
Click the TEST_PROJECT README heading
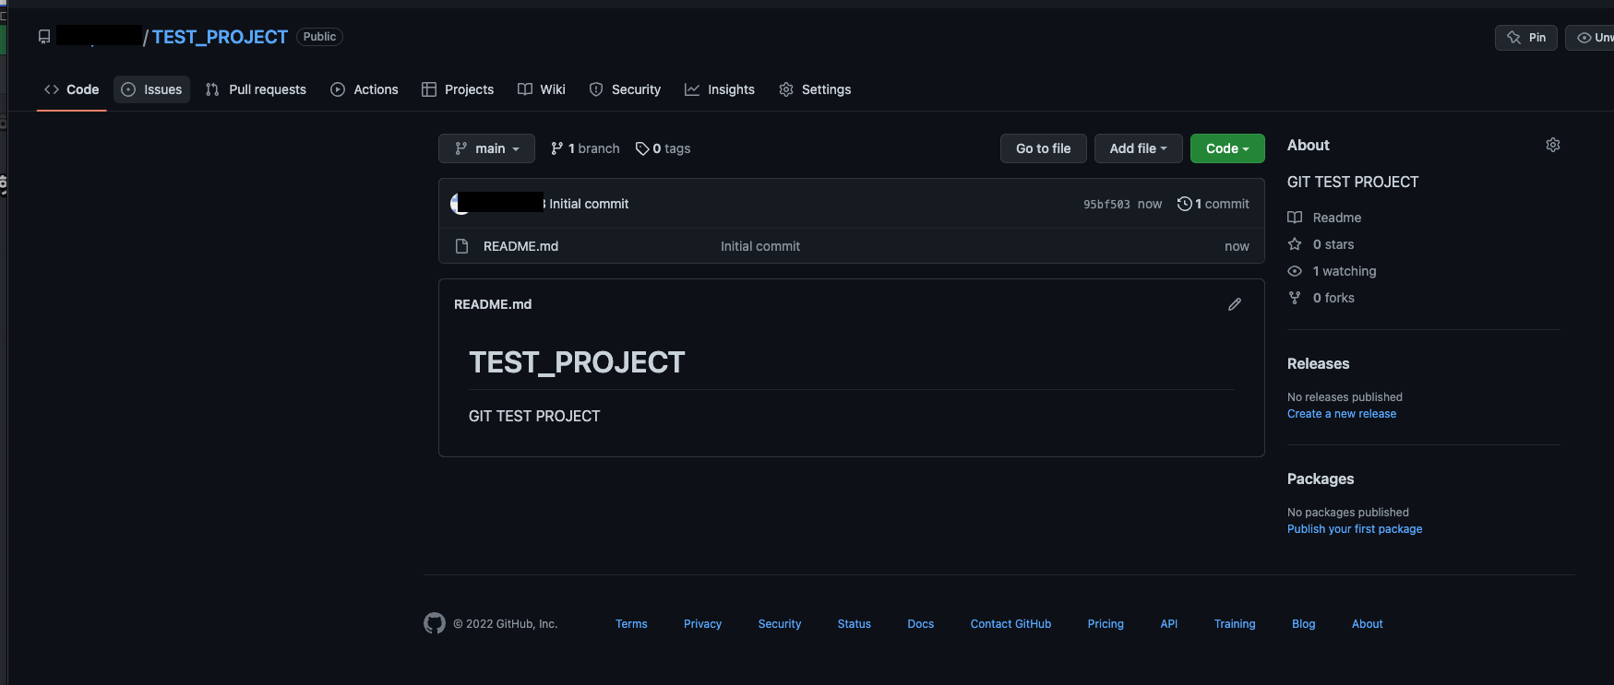[577, 362]
